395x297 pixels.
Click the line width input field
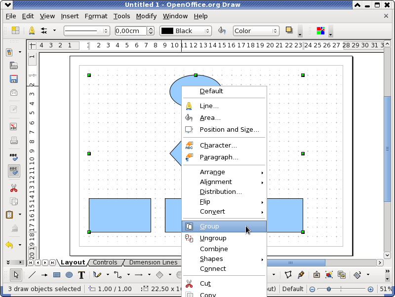coord(131,31)
